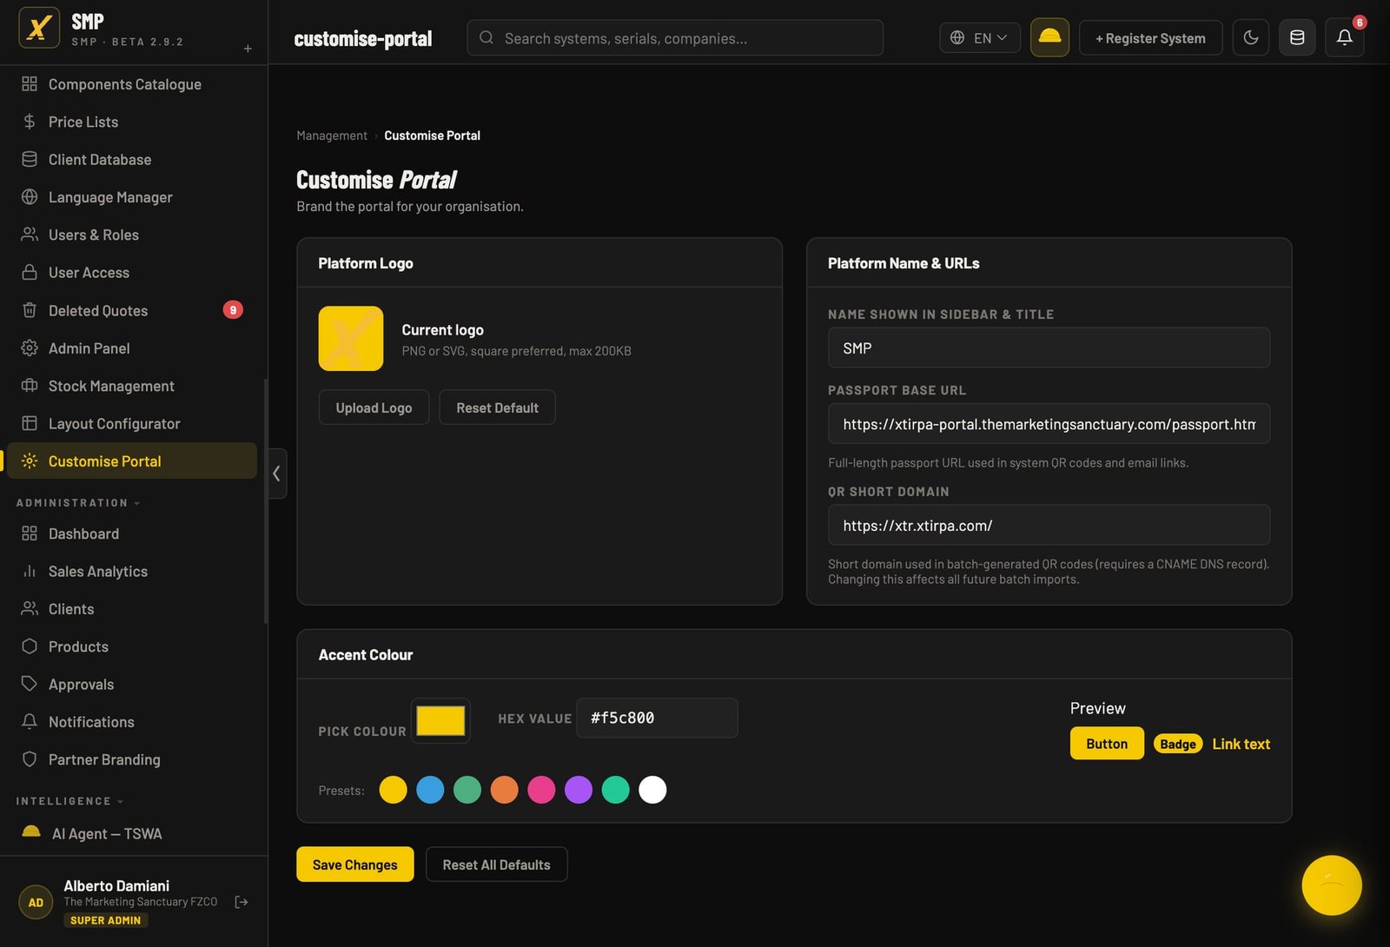
Task: Click the database icon in top bar
Action: (x=1297, y=37)
